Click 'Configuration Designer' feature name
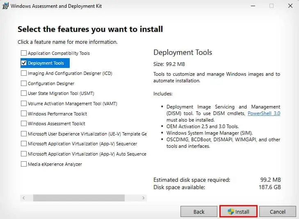299x219 pixels. pos(51,84)
